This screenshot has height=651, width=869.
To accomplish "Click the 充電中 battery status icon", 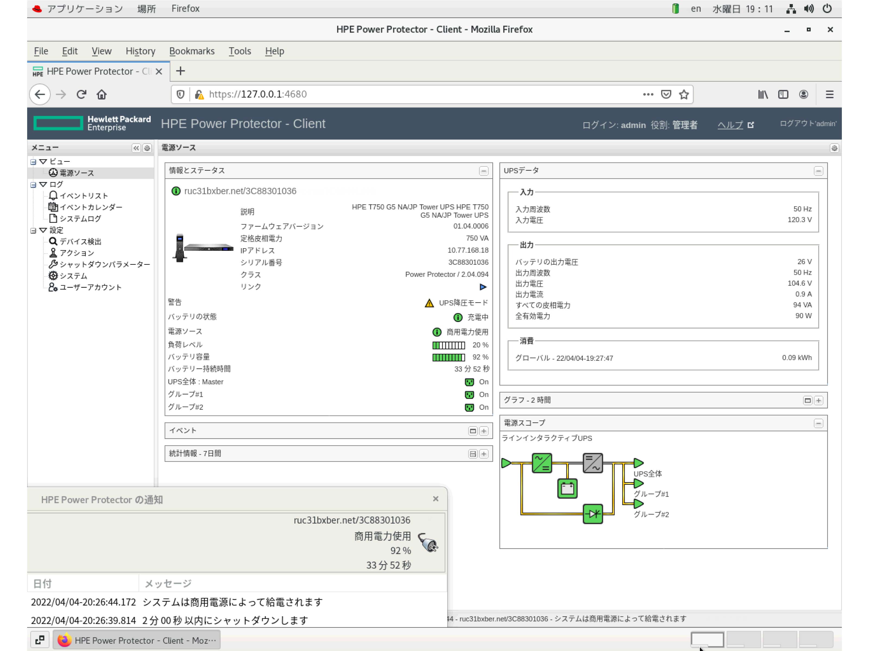I will point(458,317).
